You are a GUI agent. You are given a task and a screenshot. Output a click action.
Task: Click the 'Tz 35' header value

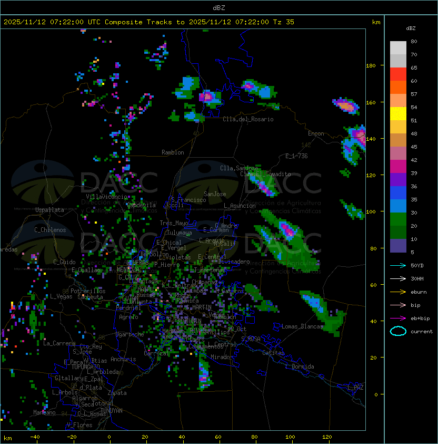tap(284, 22)
